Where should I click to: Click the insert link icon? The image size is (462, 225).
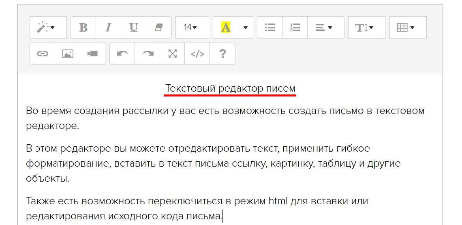43,54
